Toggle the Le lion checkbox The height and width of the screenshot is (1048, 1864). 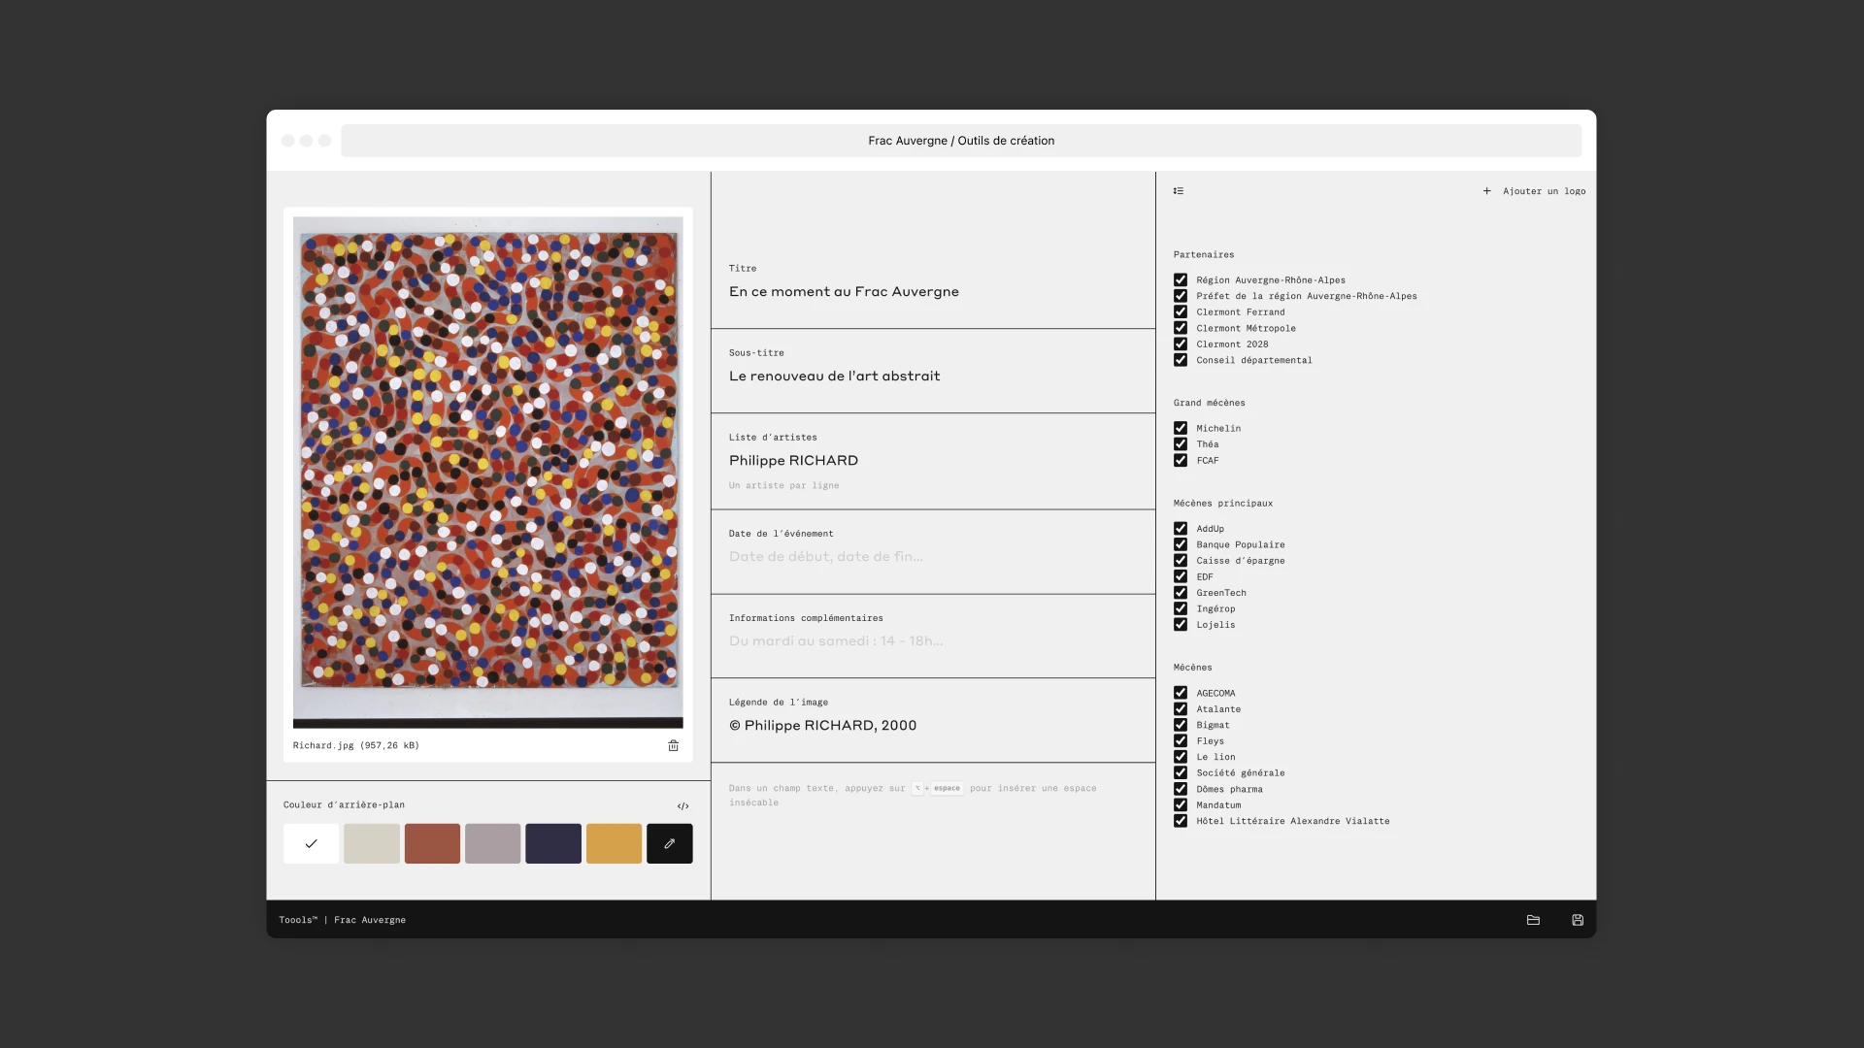tap(1181, 757)
